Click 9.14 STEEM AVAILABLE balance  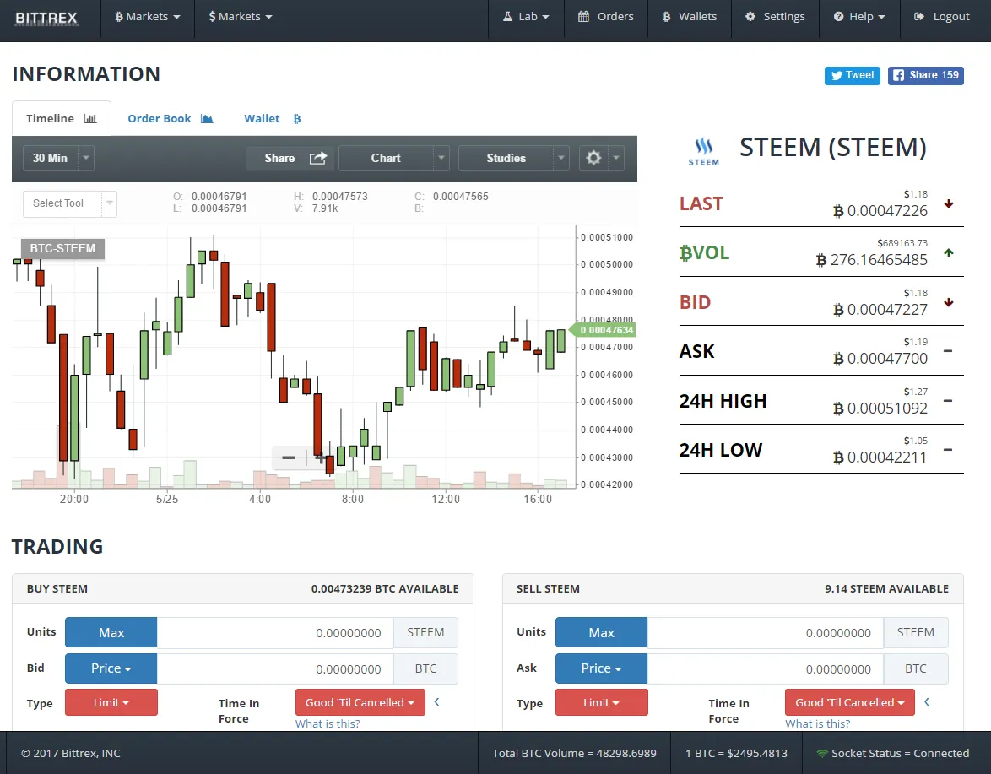click(x=886, y=589)
